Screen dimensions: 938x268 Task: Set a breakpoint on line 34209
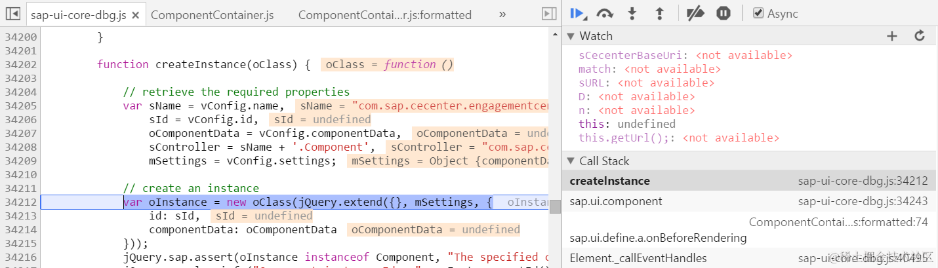click(20, 161)
